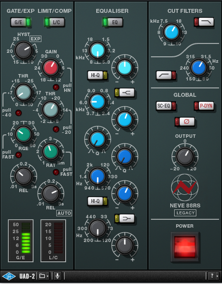The image size is (222, 284).
Task: Open the help question mark button
Action: tap(212, 276)
